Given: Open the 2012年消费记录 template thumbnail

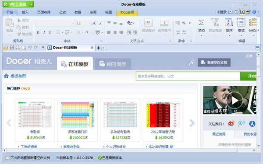Looking at the screenshot, I should [163, 115].
